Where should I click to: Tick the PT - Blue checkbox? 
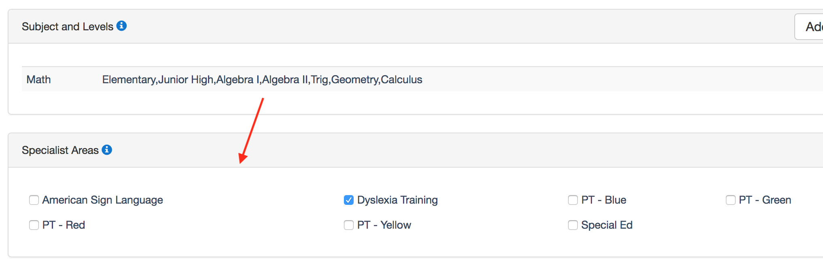pos(573,200)
